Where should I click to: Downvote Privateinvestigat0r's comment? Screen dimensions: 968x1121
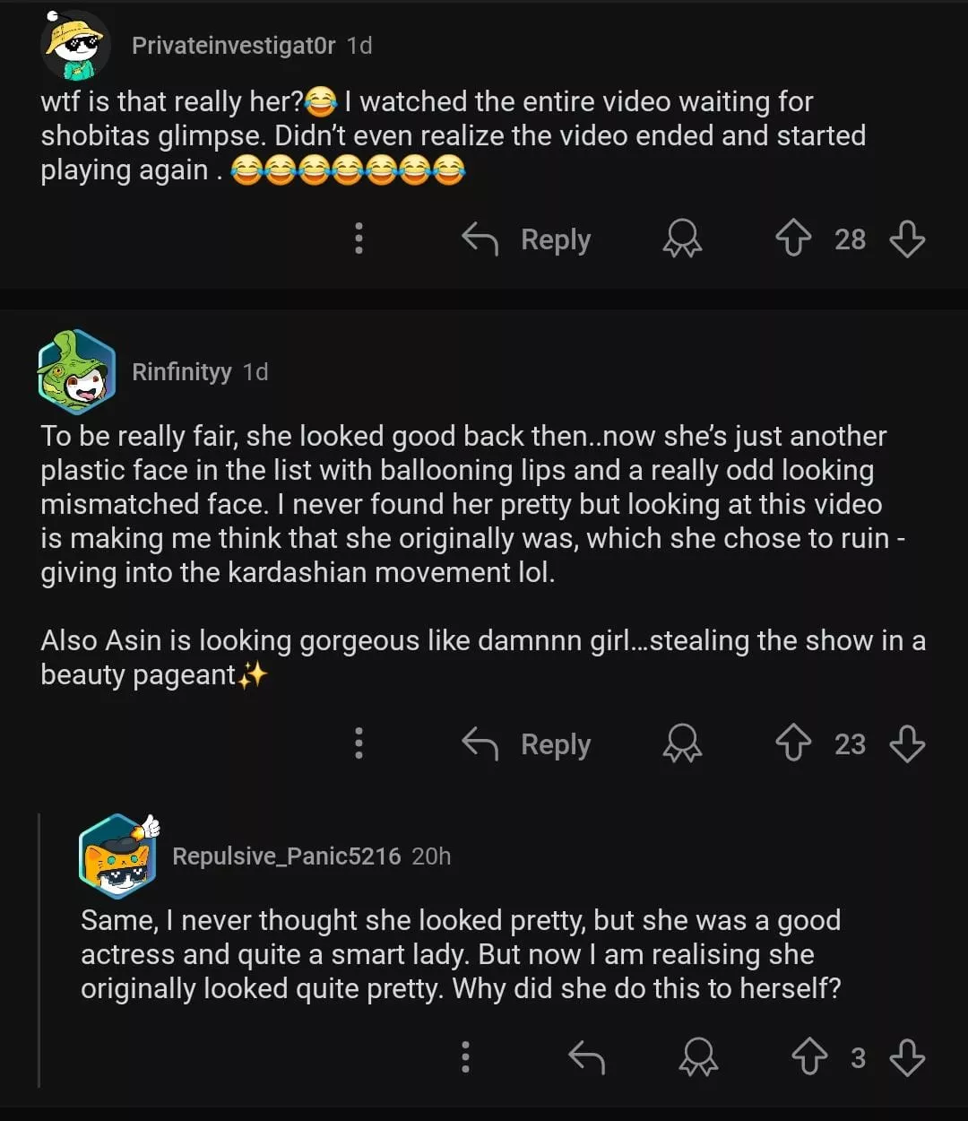pos(907,239)
